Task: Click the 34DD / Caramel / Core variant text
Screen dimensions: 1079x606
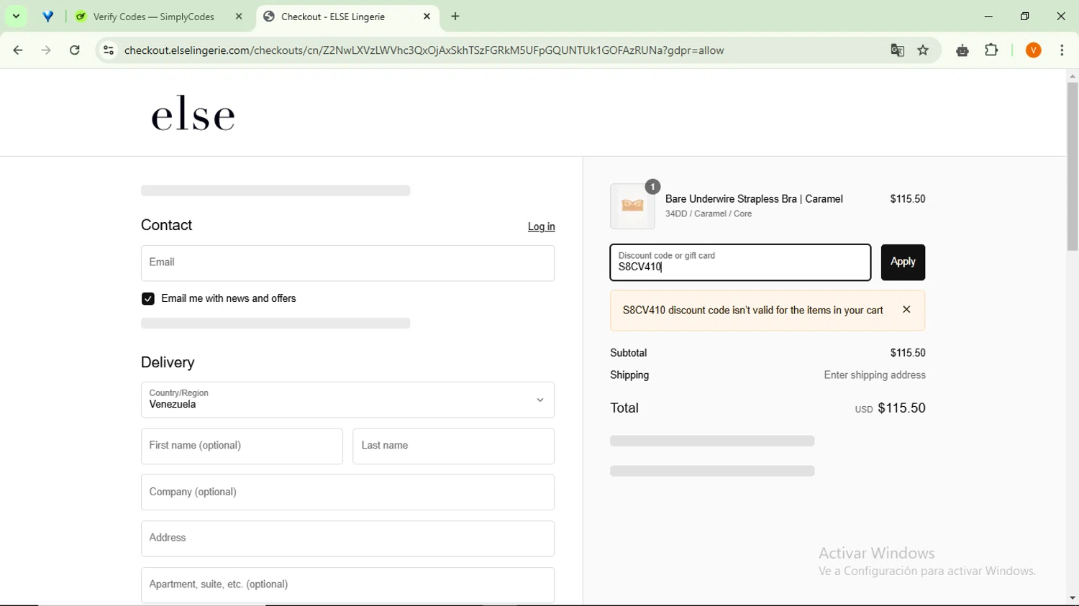Action: [x=709, y=214]
